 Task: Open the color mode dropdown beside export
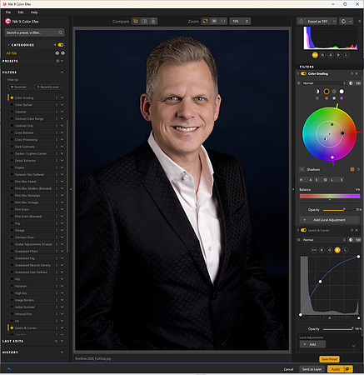coord(346,22)
